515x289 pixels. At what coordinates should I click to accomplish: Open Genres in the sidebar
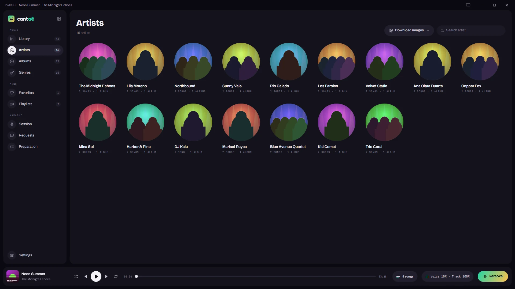pyautogui.click(x=35, y=73)
